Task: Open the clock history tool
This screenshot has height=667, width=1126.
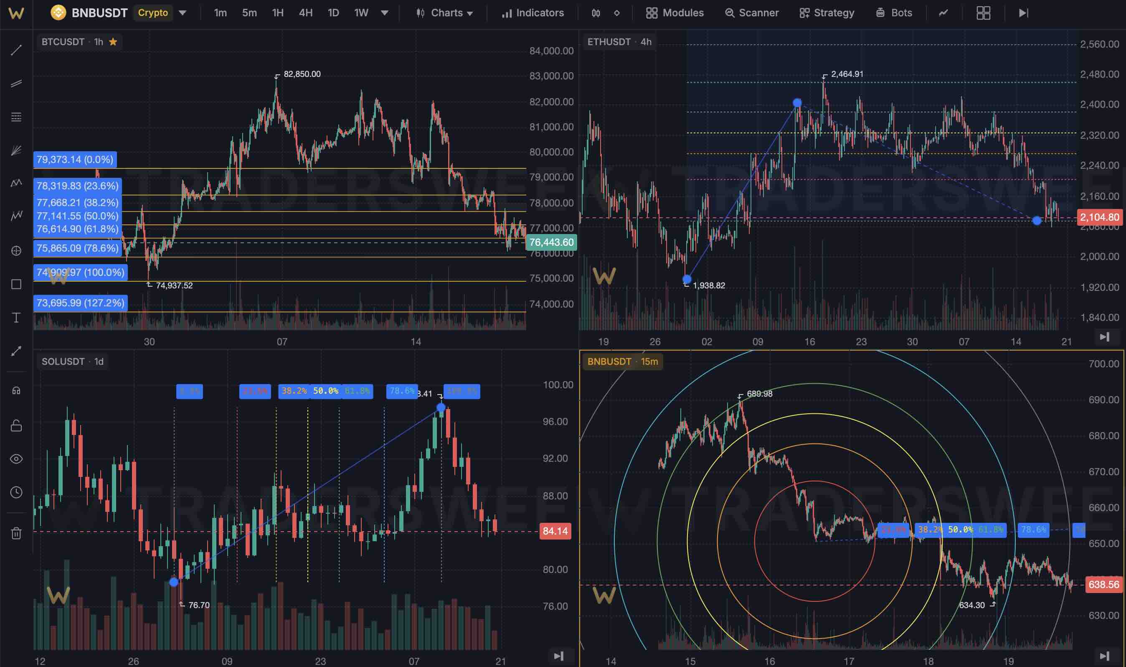Action: [x=16, y=493]
